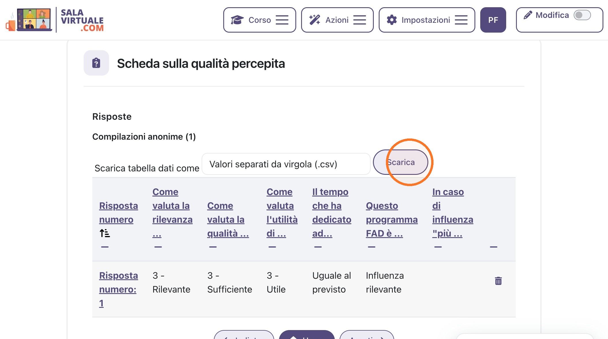608x339 pixels.
Task: Click the 'Compilazioni anonime (1)' text
Action: (144, 136)
